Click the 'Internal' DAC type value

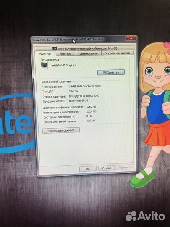73,91
